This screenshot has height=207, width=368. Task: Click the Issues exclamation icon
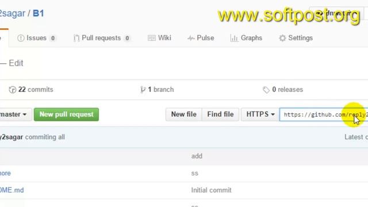point(21,38)
